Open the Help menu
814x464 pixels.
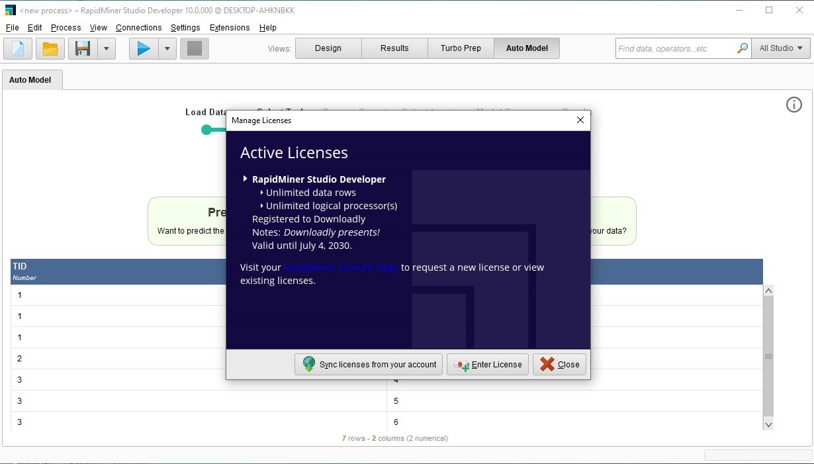tap(268, 28)
